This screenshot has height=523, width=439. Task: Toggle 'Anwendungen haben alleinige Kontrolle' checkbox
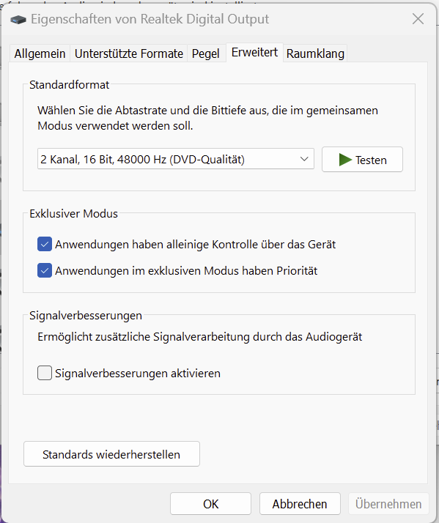(x=45, y=244)
